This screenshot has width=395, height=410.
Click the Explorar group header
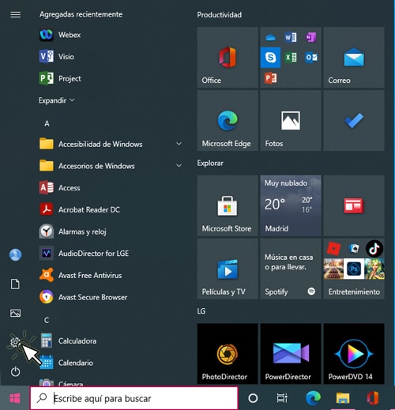(x=210, y=163)
